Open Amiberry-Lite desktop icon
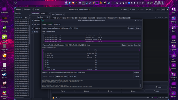 [x=4, y=95]
